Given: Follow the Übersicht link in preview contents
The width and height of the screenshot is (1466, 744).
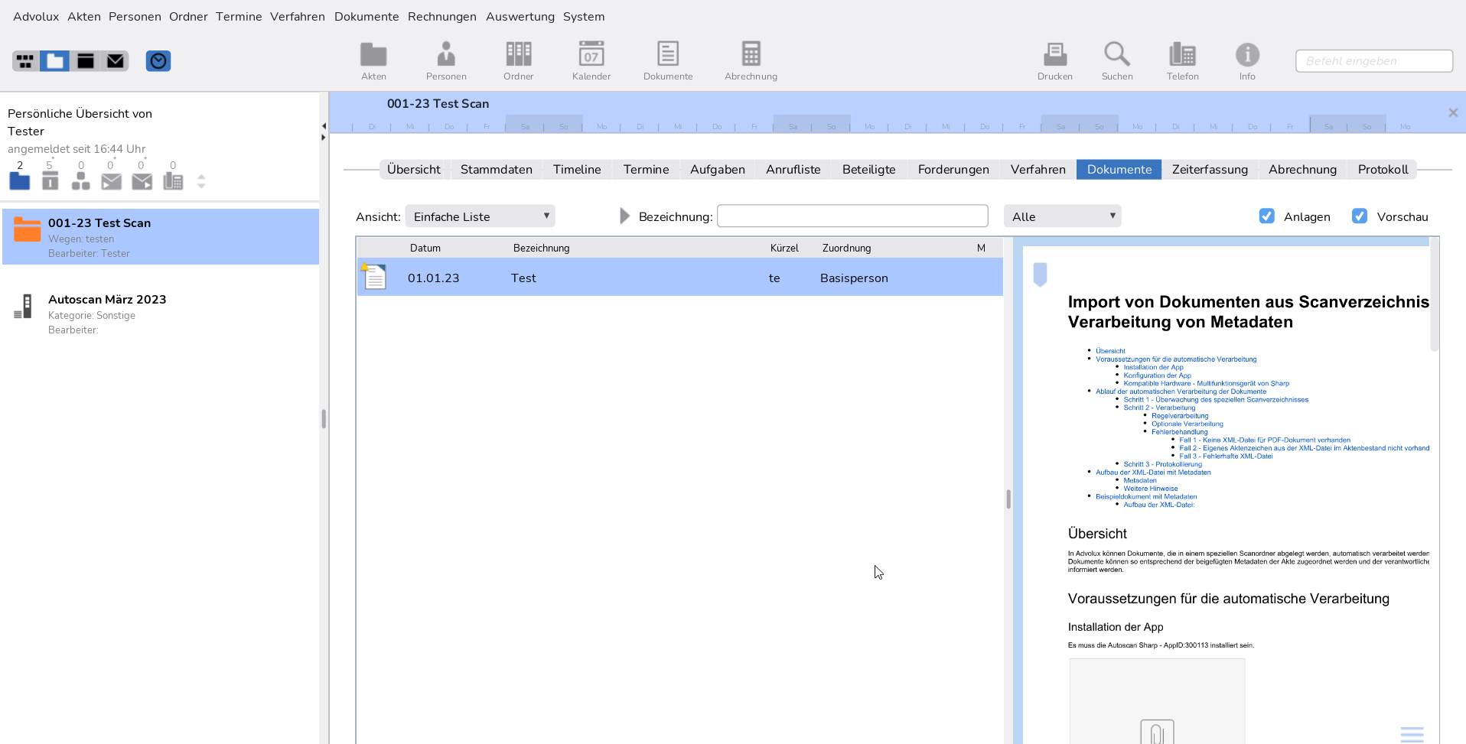Looking at the screenshot, I should point(1110,351).
